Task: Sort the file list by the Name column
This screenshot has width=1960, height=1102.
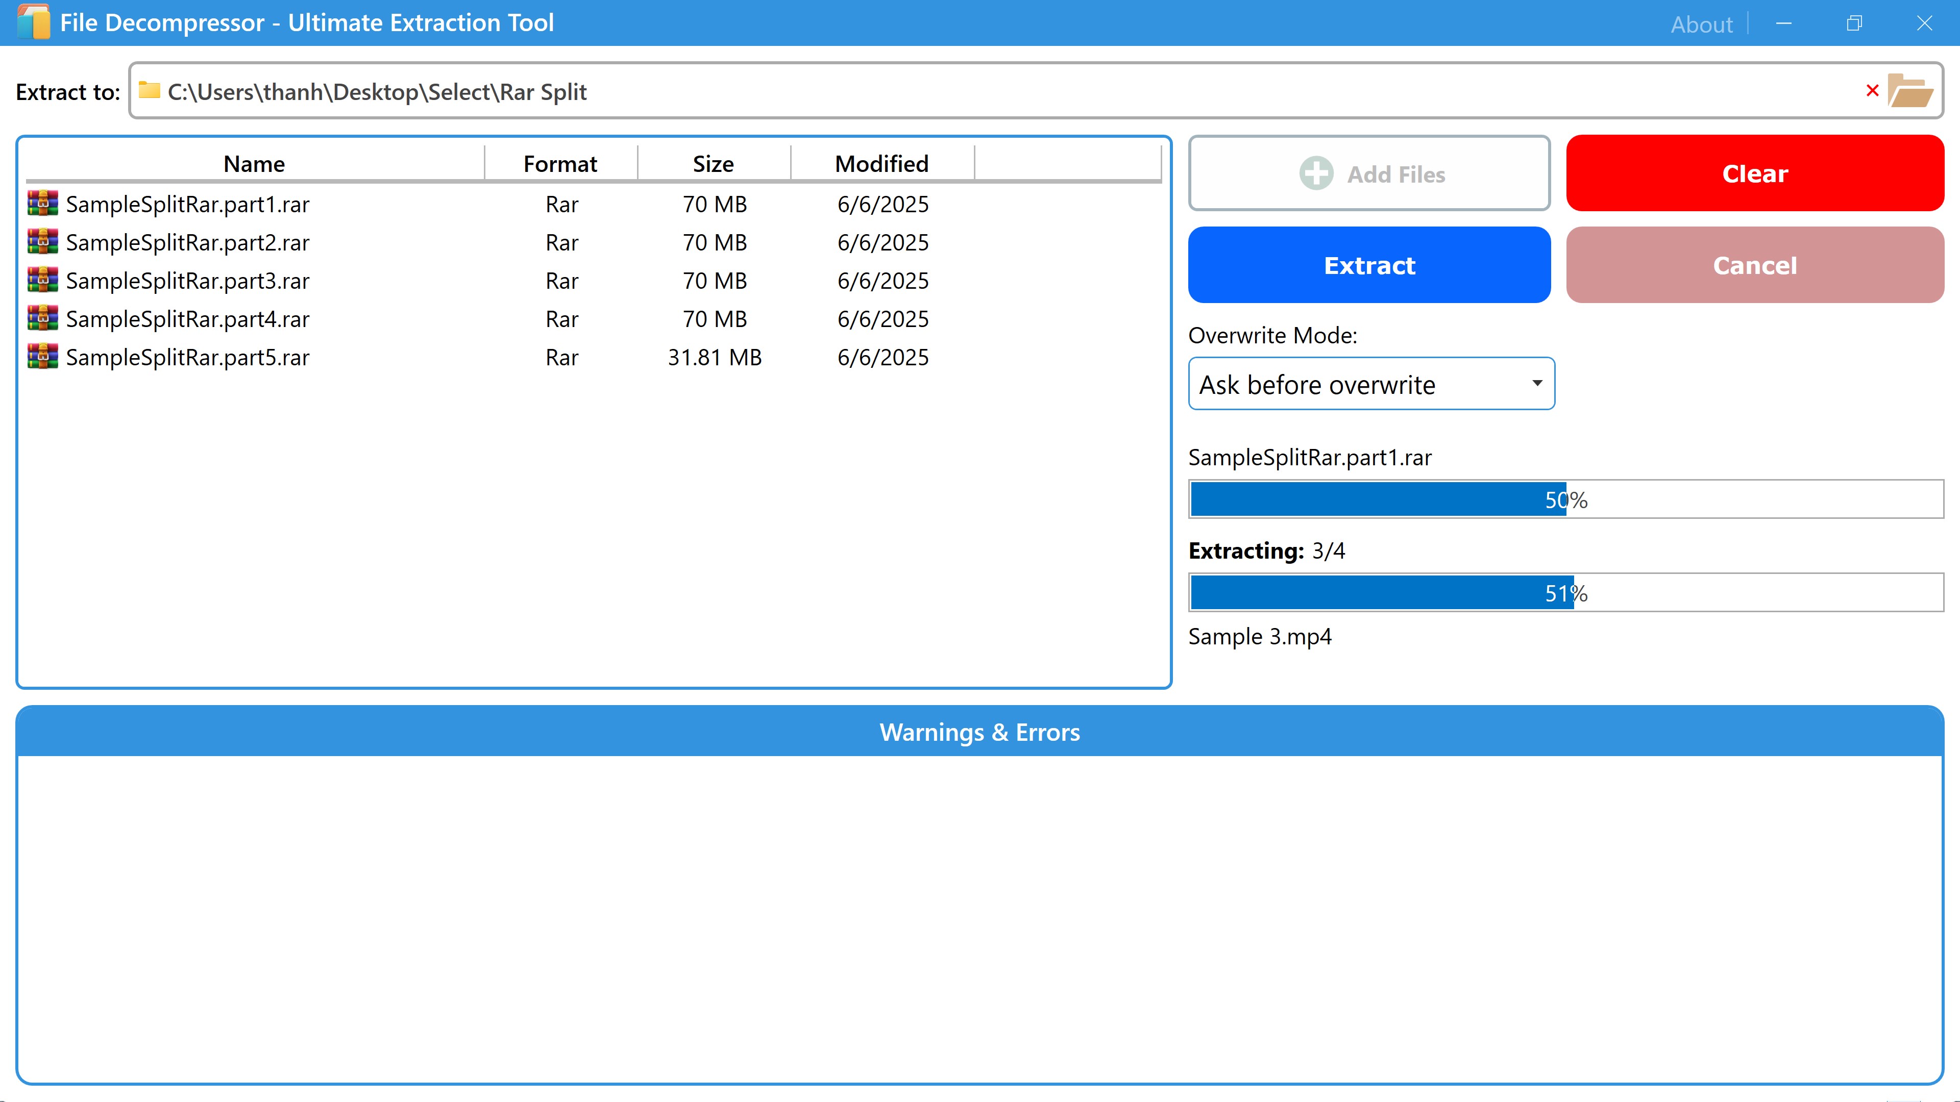Action: (254, 163)
